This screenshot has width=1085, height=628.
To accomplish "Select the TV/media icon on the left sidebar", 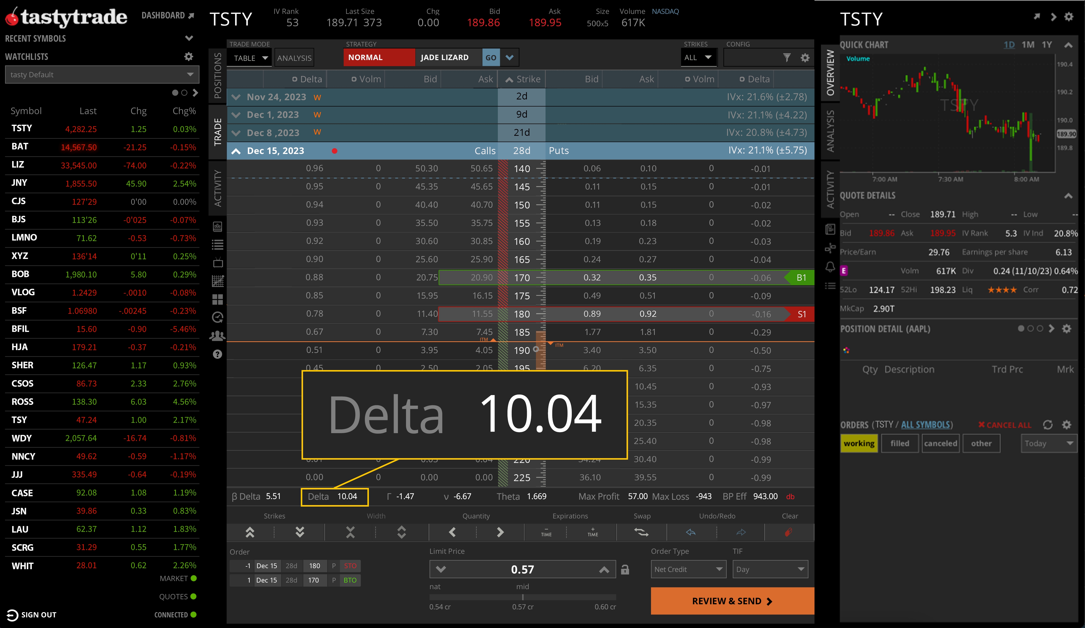I will 218,263.
